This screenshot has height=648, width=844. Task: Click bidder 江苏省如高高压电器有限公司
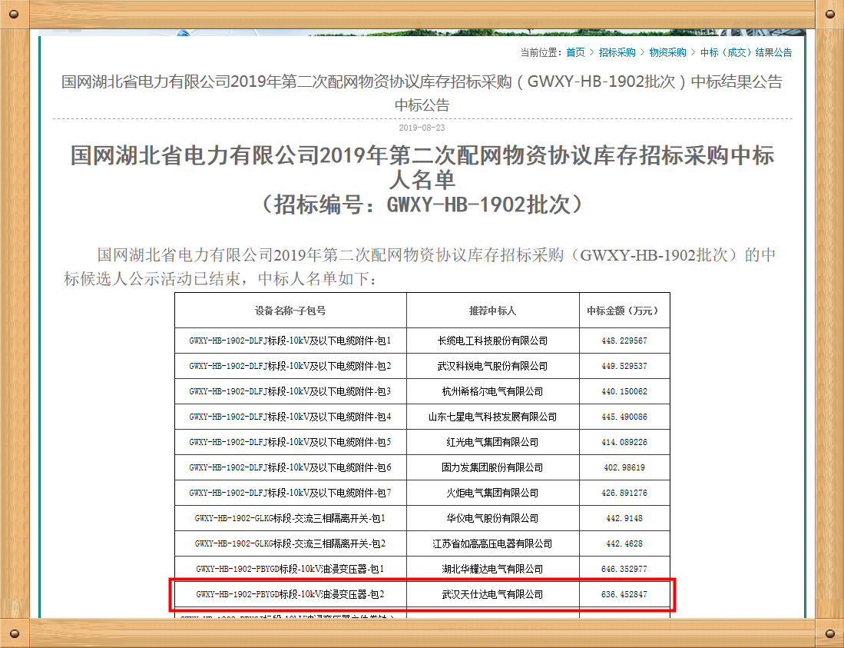click(492, 543)
